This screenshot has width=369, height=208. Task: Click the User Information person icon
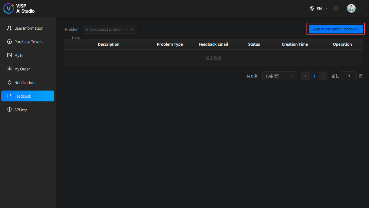pyautogui.click(x=10, y=28)
